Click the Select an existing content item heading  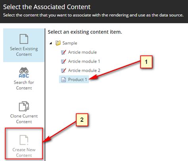85,32
